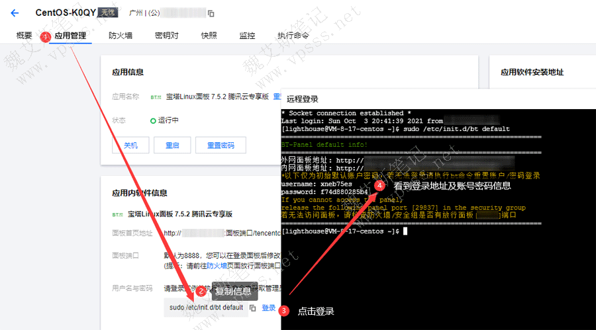This screenshot has height=330, width=596.
Task: Switch to the 防火墙 tab
Action: (x=121, y=36)
